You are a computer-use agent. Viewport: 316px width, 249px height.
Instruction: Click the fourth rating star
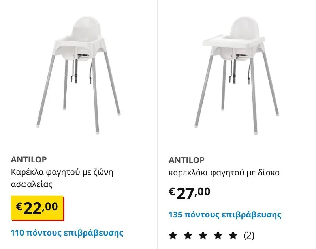click(x=218, y=236)
